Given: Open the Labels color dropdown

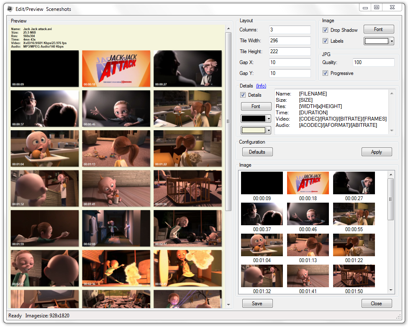Looking at the screenshot, I should (392, 41).
